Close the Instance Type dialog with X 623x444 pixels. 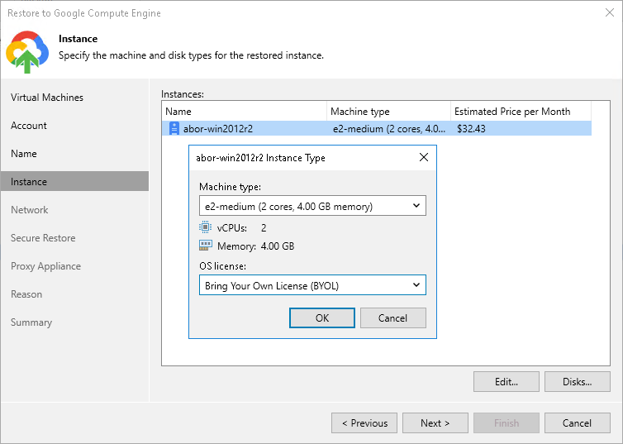coord(424,157)
